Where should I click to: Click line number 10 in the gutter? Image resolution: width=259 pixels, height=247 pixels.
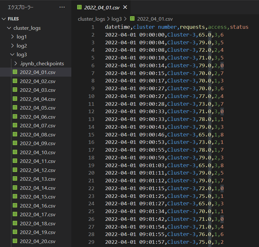tap(91, 96)
